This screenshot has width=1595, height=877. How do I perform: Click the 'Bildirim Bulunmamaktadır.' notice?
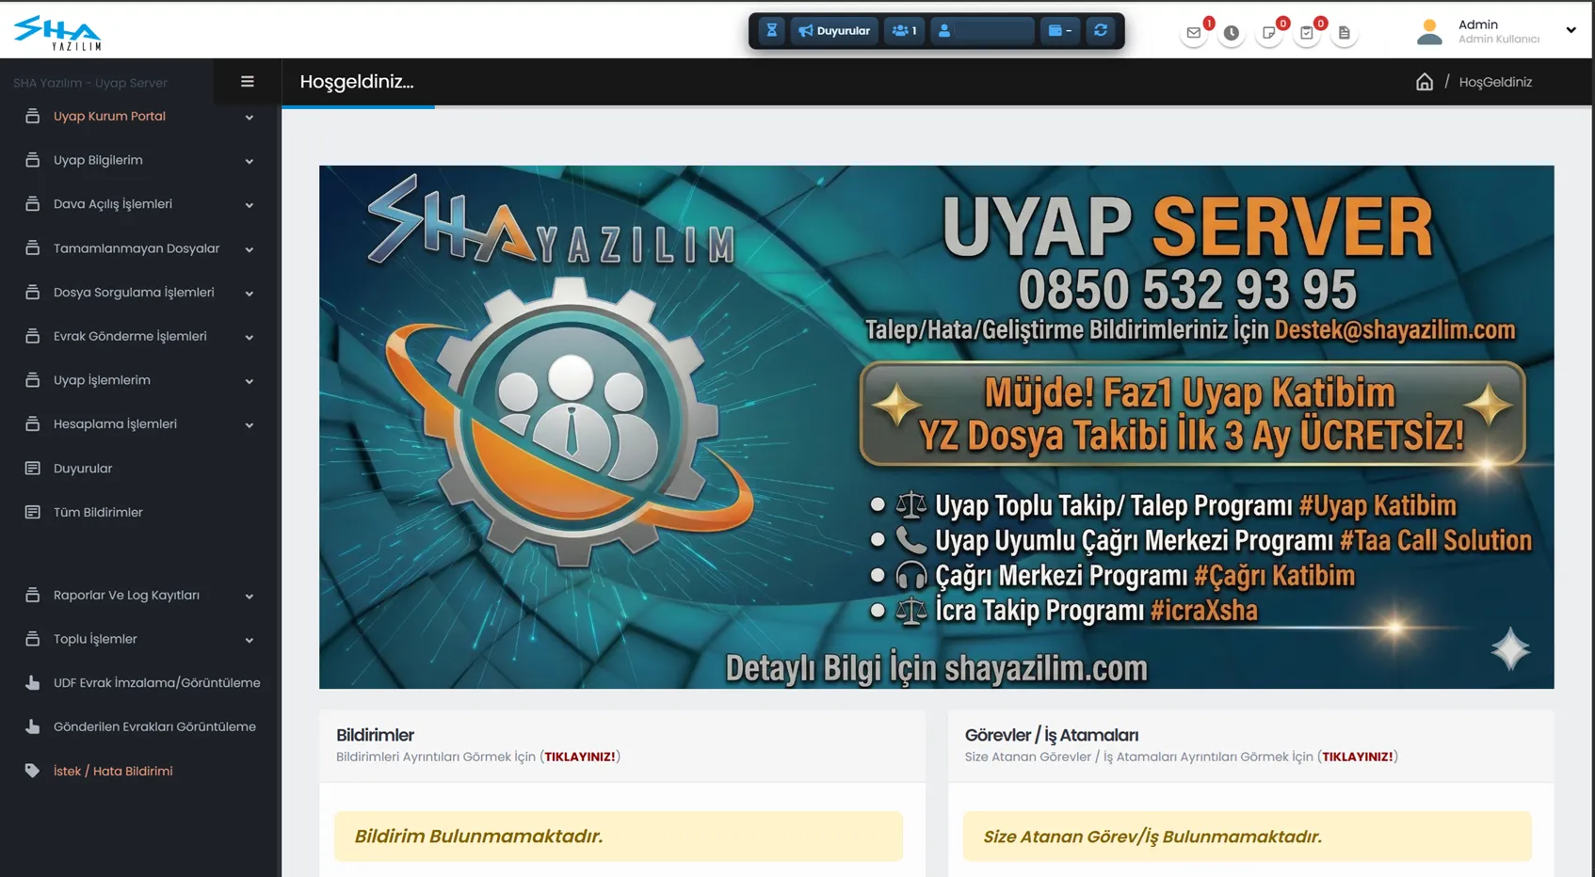coord(619,837)
